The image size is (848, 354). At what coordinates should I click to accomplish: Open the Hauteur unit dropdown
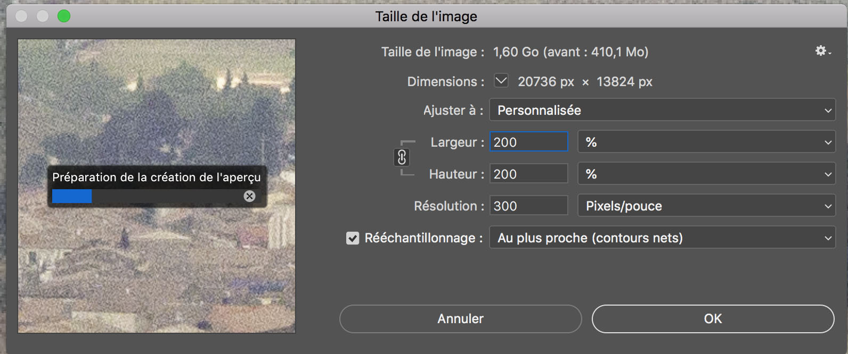click(x=706, y=174)
